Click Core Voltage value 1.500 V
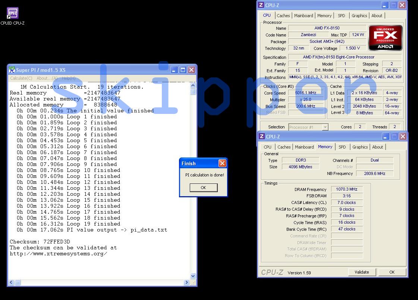Image resolution: width=418 pixels, height=300 pixels. coord(353,48)
